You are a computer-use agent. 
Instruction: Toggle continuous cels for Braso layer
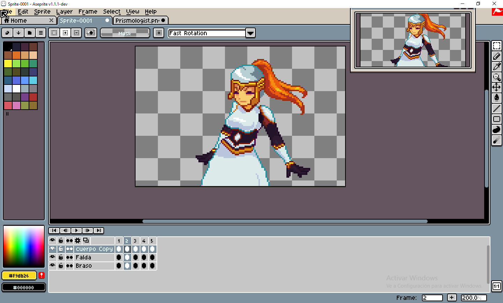point(69,266)
